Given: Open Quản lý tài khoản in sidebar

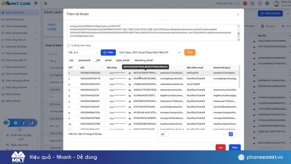Looking at the screenshot, I should 19,13.
